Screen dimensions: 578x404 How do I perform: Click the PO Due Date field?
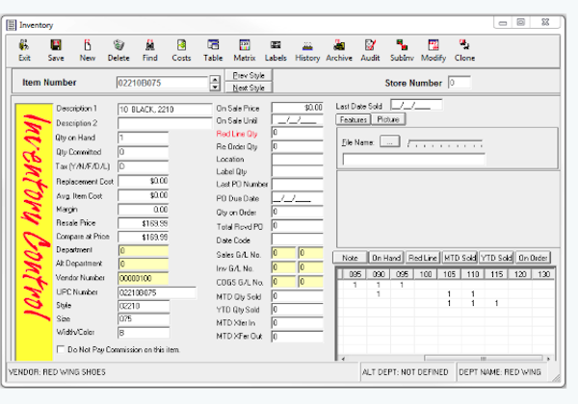(298, 197)
